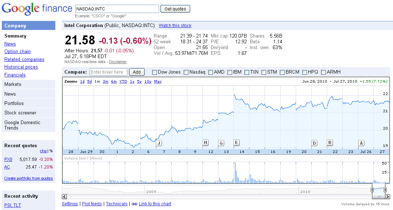Select the ARMH comparison checkbox
Screen dimensions: 393x210
(x=323, y=72)
